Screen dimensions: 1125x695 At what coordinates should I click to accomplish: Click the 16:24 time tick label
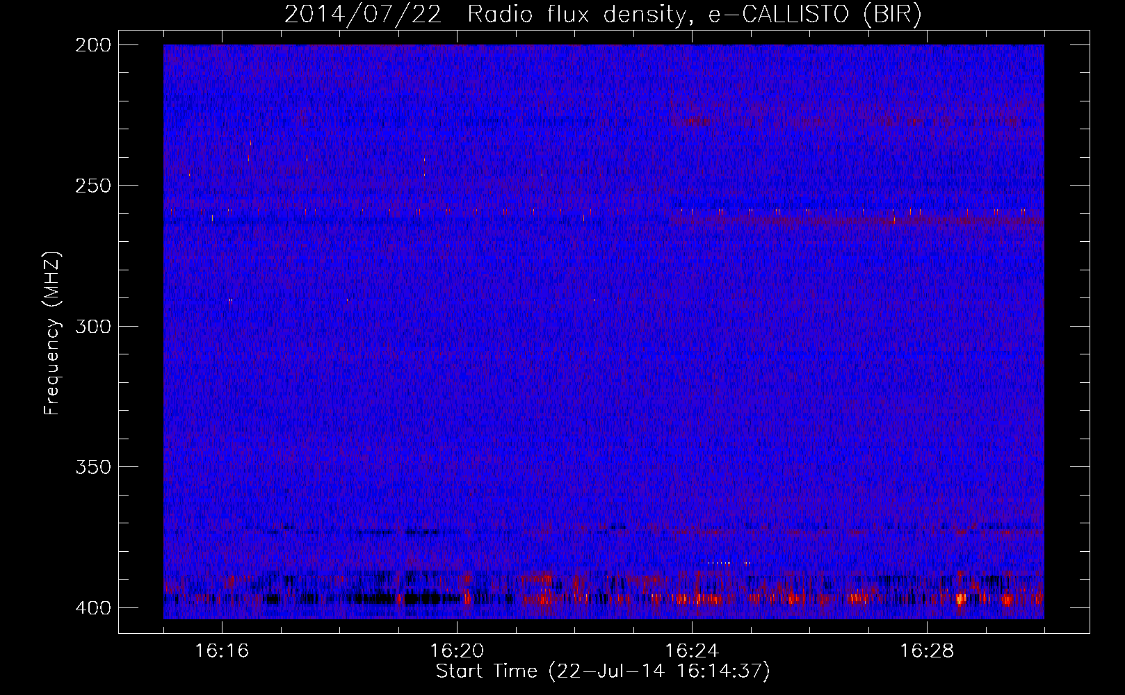coord(692,651)
